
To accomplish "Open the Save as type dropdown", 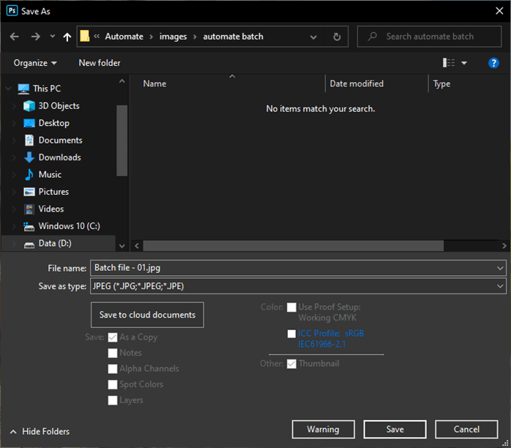I will coord(500,286).
